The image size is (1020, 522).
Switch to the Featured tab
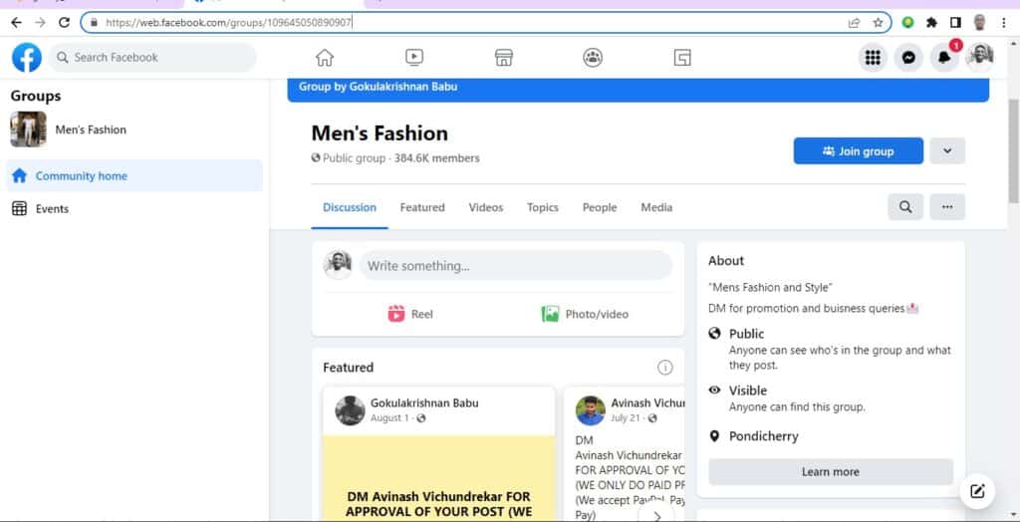pyautogui.click(x=422, y=207)
